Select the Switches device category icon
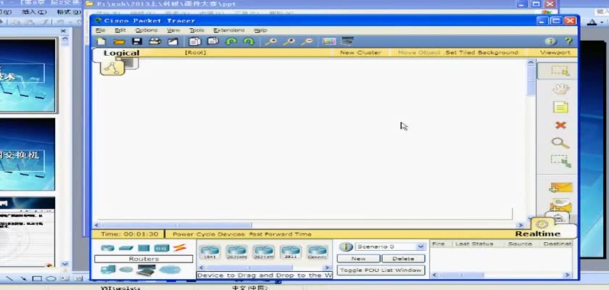The height and width of the screenshot is (290, 609). tap(126, 248)
